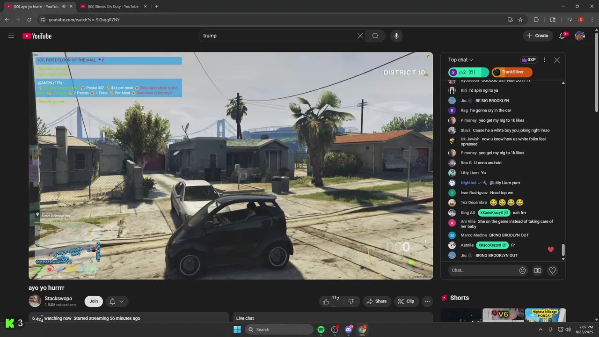The height and width of the screenshot is (337, 599).
Task: Open the YouTube account avatar menu
Action: click(580, 36)
